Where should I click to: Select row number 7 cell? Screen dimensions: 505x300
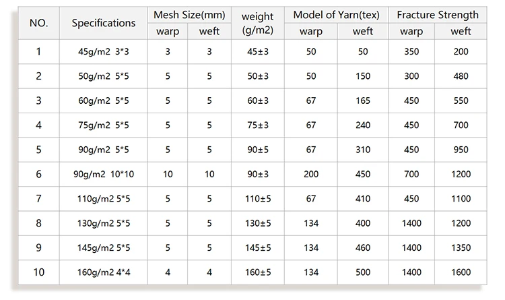coord(38,199)
